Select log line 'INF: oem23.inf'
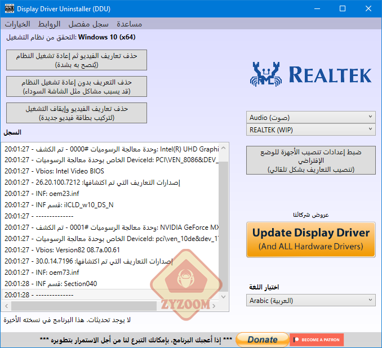The height and width of the screenshot is (348, 382). 110,194
